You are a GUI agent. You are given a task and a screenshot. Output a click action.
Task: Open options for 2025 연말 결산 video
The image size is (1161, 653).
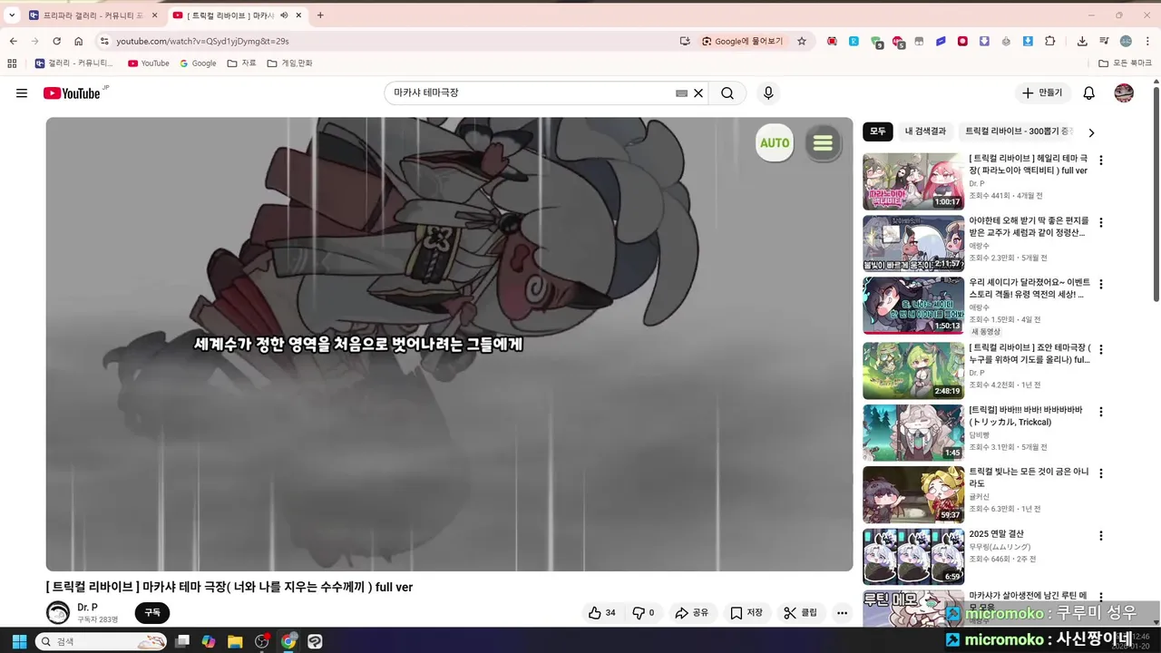tap(1101, 536)
